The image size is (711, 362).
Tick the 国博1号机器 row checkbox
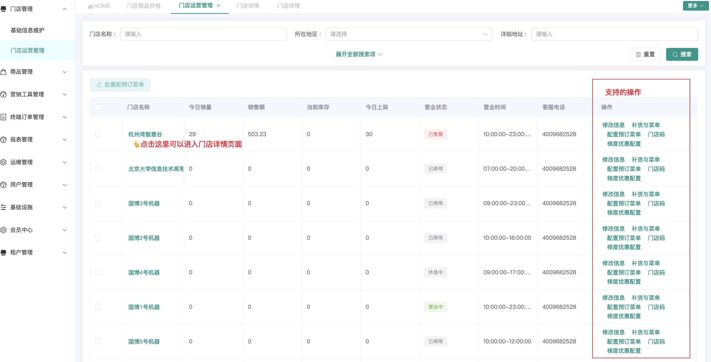tap(98, 307)
